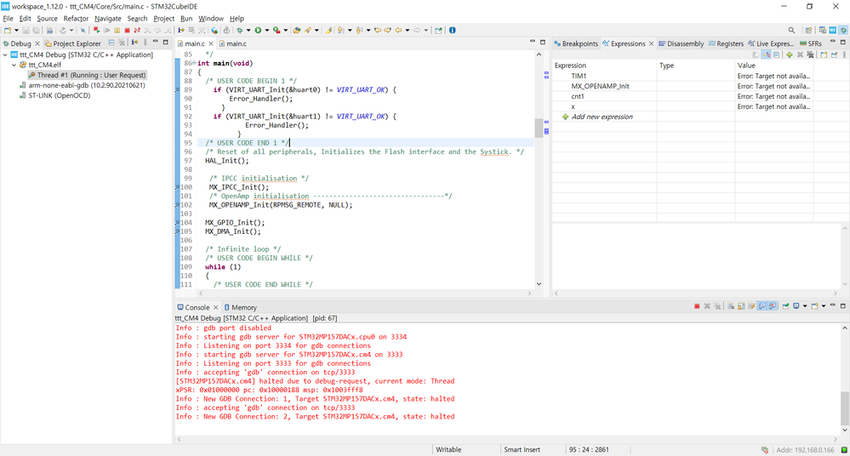Toggle Show Console When Standard Out Changes
Screen dimensions: 850x456
[762, 306]
